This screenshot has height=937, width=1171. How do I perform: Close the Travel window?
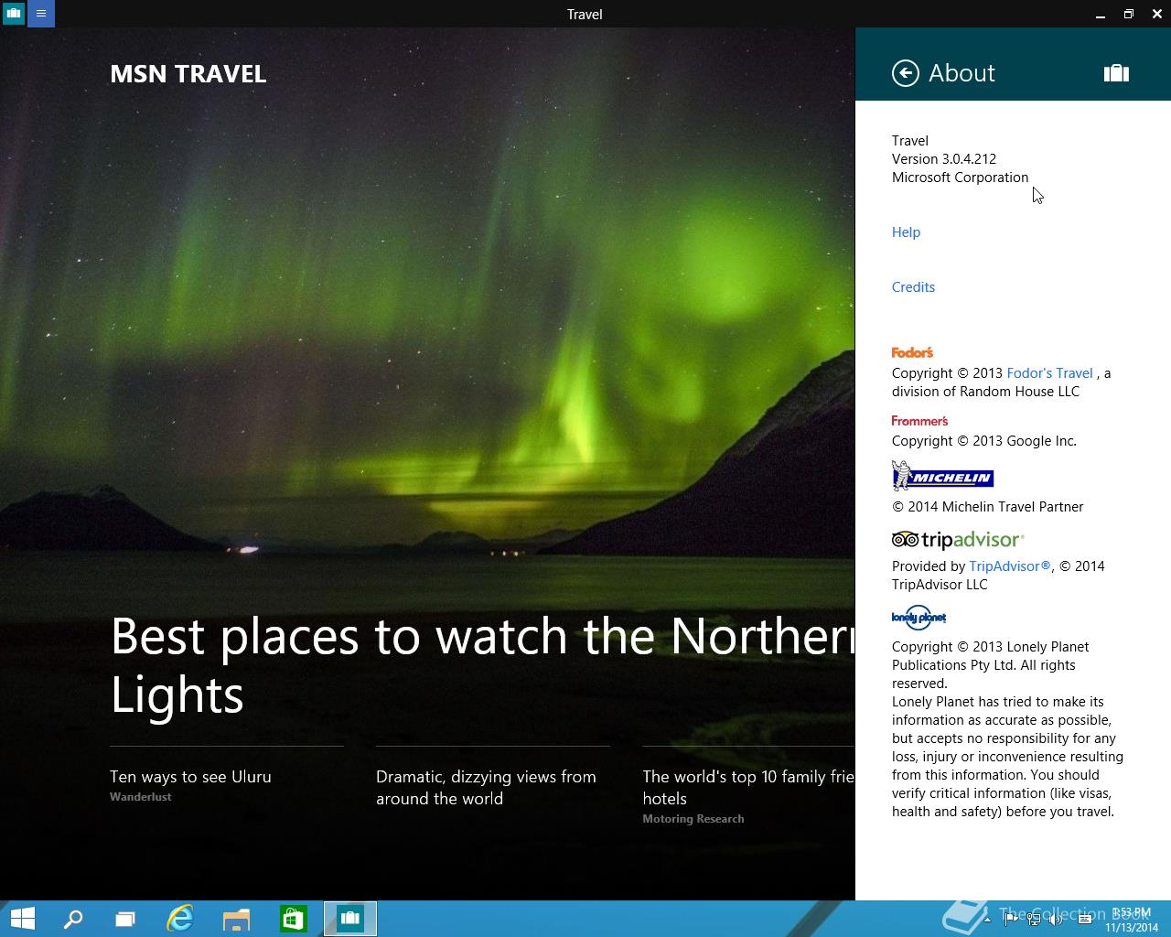click(x=1157, y=14)
